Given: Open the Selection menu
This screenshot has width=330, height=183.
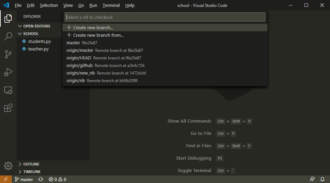Looking at the screenshot, I should 49,5.
